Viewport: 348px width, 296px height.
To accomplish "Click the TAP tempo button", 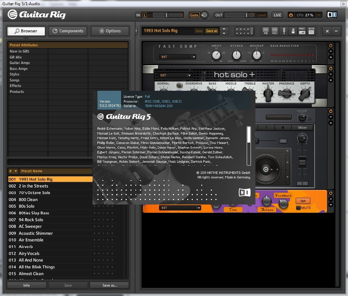I will tap(303, 201).
